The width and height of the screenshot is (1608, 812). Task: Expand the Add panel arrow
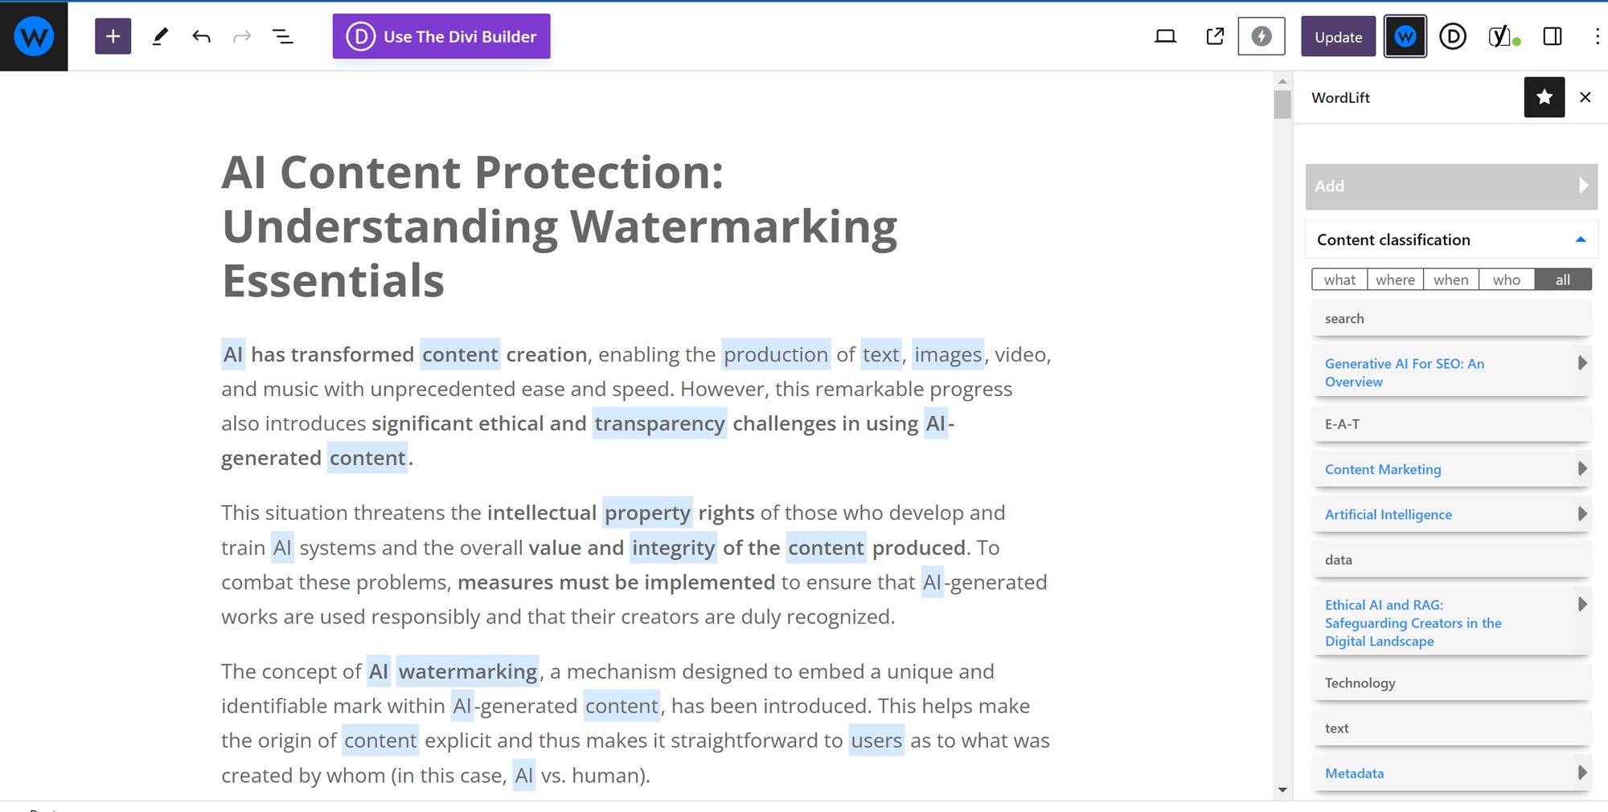pos(1582,186)
